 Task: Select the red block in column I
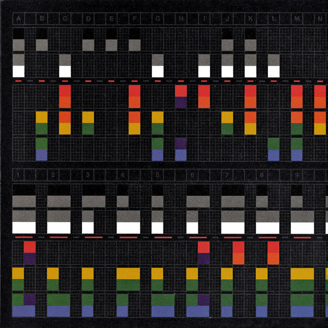tap(204, 91)
